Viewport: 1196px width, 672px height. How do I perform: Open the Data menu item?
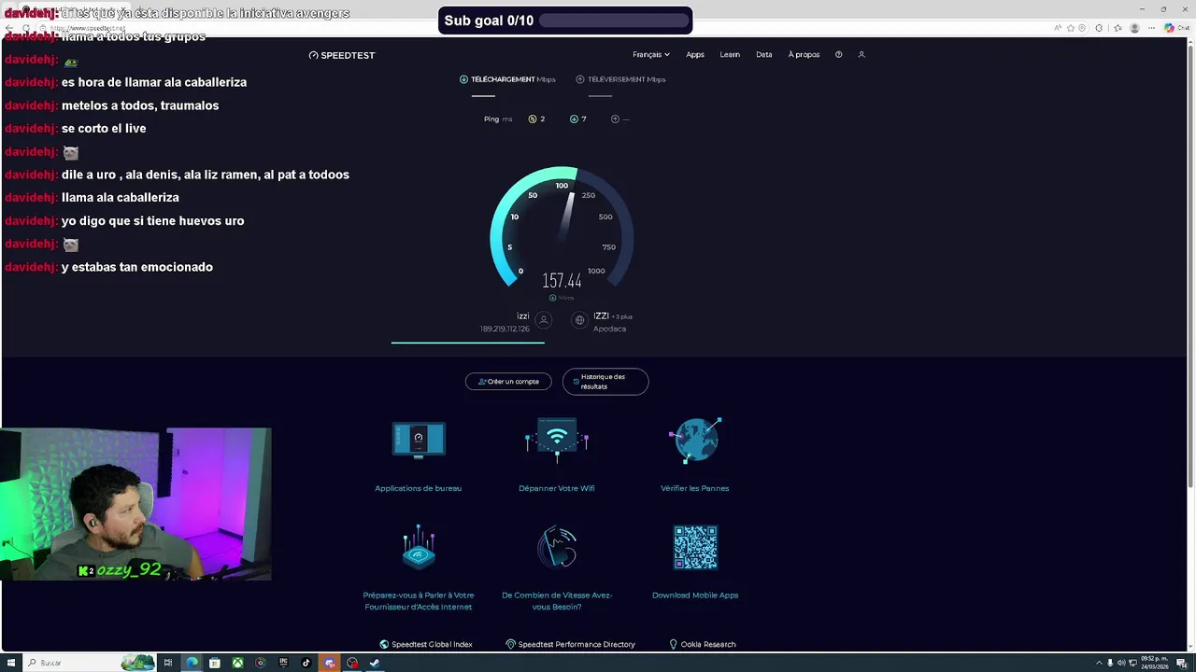tap(764, 54)
